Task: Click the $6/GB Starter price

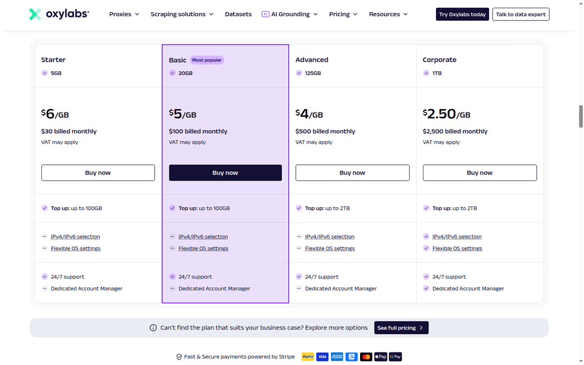Action: (x=55, y=114)
